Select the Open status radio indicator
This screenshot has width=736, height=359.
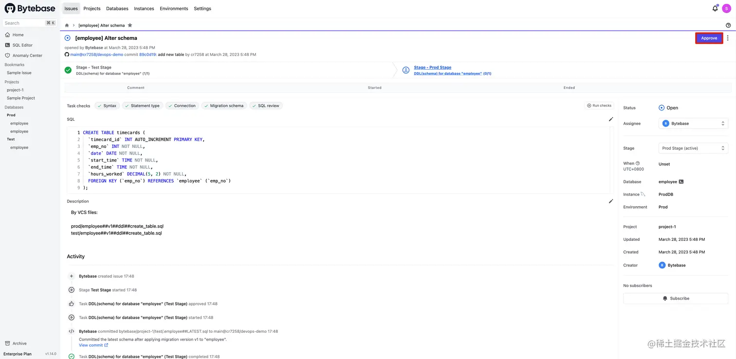pyautogui.click(x=662, y=108)
